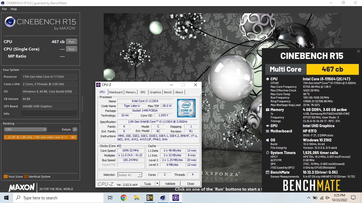This screenshot has width=362, height=203.
Task: Select the Cinebench taskbar icon
Action: (x=163, y=198)
